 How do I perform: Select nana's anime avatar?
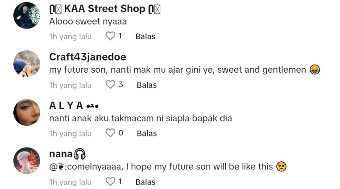tap(27, 161)
